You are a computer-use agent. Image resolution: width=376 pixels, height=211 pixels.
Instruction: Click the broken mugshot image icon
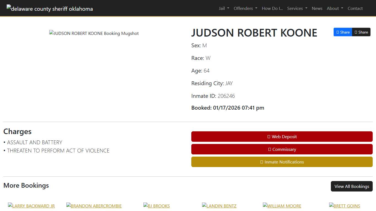coord(51,33)
